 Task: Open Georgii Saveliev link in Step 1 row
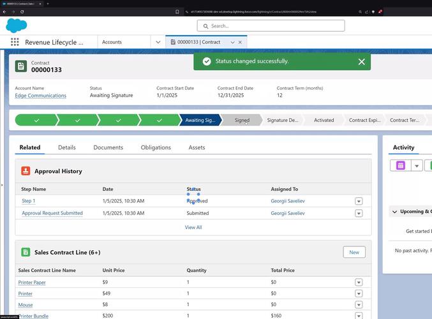[x=288, y=201]
